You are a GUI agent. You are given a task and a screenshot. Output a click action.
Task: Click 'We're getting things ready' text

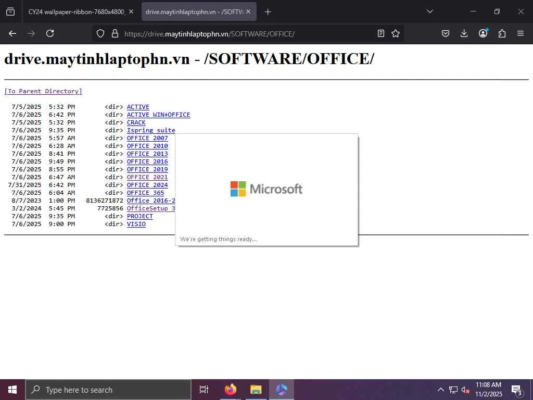pyautogui.click(x=218, y=239)
